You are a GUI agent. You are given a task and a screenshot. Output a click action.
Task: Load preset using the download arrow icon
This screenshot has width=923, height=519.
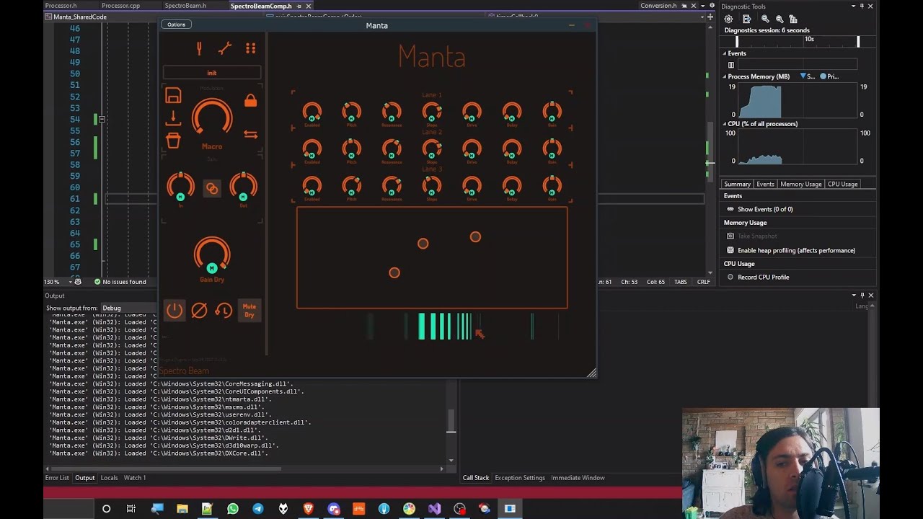(x=173, y=117)
